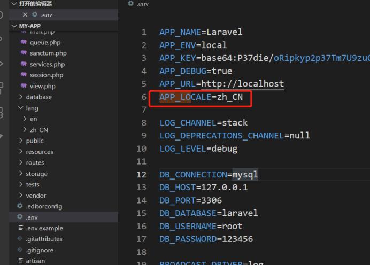Click line number 12 in the gutter

click(141, 175)
